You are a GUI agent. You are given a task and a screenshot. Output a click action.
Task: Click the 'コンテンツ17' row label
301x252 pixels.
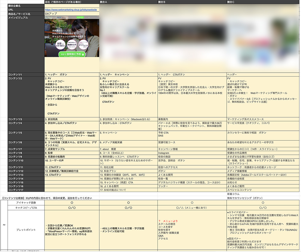(x=26, y=190)
